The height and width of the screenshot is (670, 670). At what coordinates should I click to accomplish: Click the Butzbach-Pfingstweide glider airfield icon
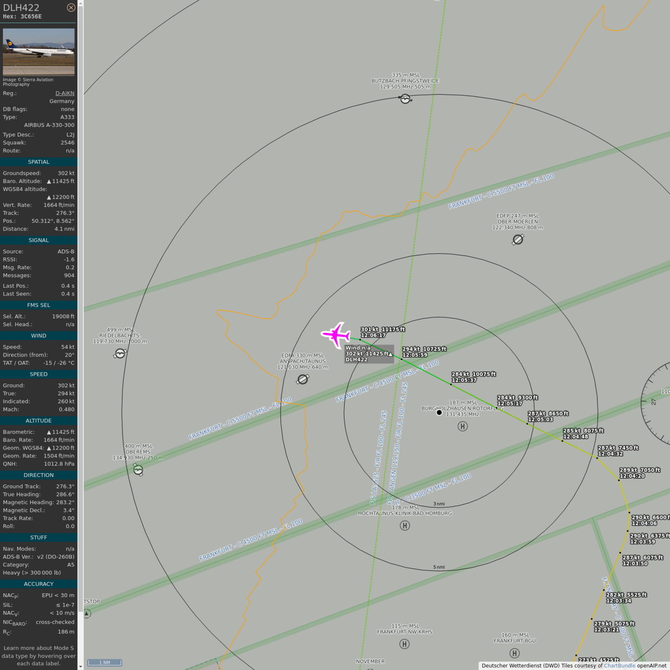coord(405,99)
